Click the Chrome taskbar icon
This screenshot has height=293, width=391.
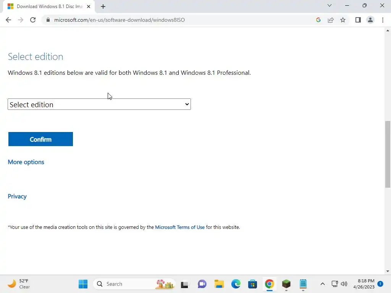269,284
